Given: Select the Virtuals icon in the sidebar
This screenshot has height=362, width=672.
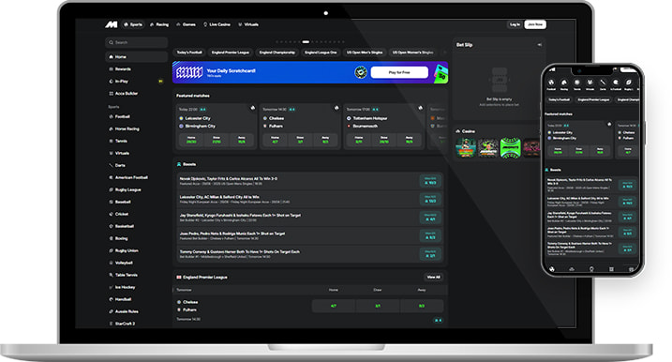Looking at the screenshot, I should pos(111,153).
